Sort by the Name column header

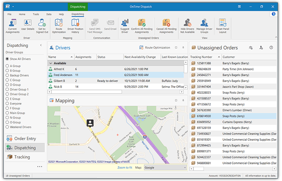pos(60,57)
